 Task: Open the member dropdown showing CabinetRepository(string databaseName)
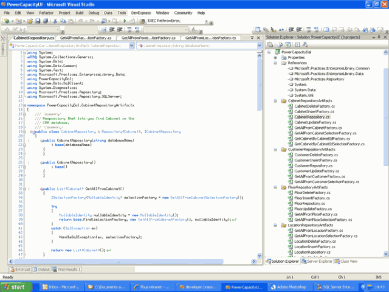(260, 46)
